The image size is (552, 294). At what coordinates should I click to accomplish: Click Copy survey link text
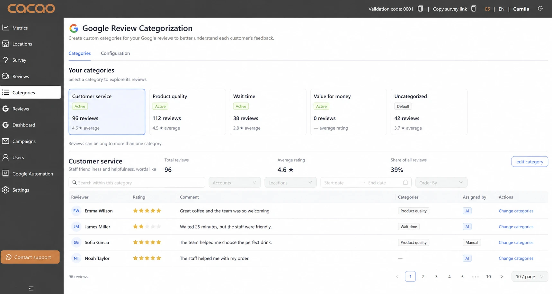(450, 9)
